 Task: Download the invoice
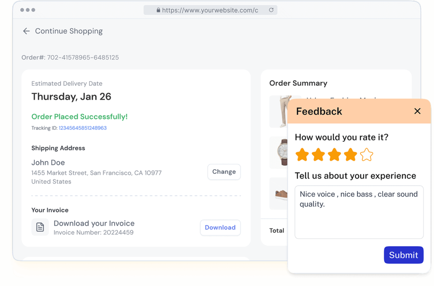(220, 227)
